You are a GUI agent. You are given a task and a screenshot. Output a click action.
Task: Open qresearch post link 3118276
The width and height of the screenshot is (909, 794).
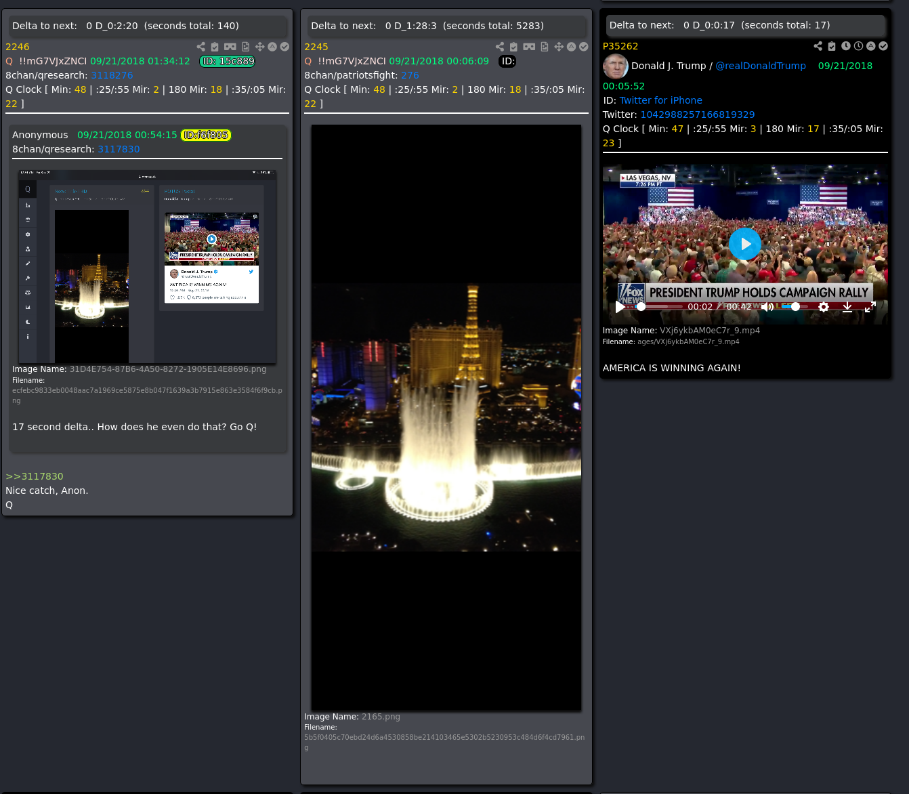(x=112, y=75)
